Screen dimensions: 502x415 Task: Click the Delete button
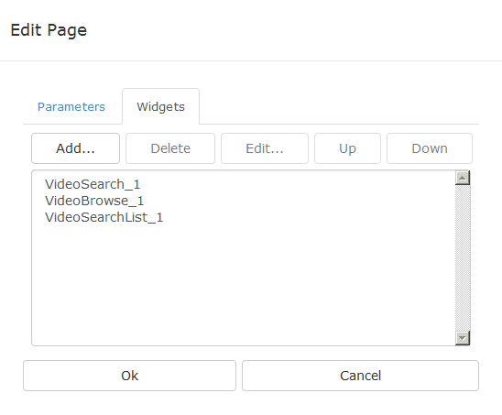click(170, 148)
